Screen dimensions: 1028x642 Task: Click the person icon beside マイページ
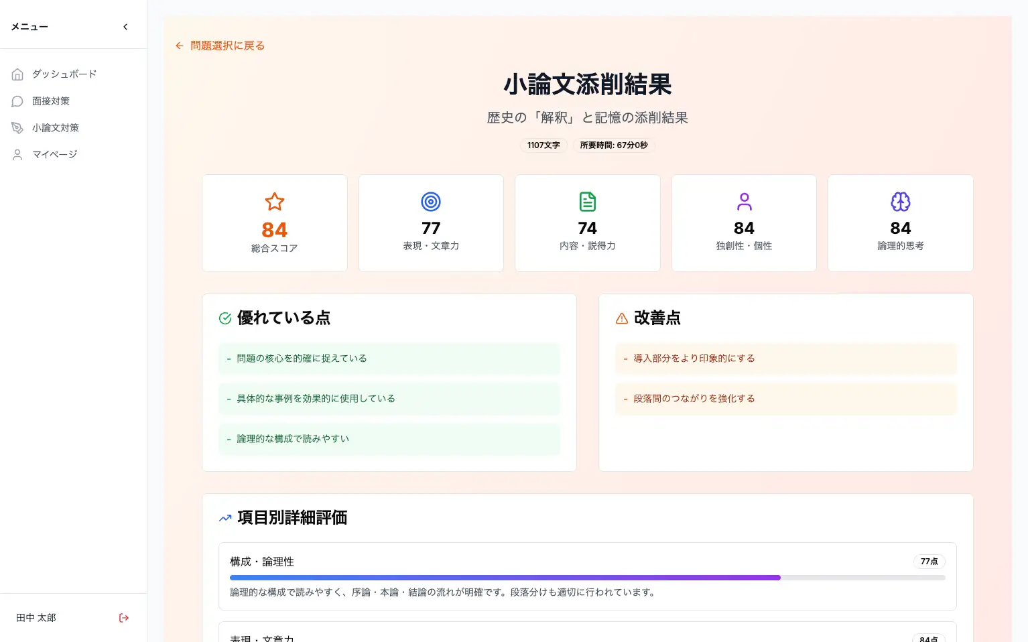pyautogui.click(x=17, y=155)
